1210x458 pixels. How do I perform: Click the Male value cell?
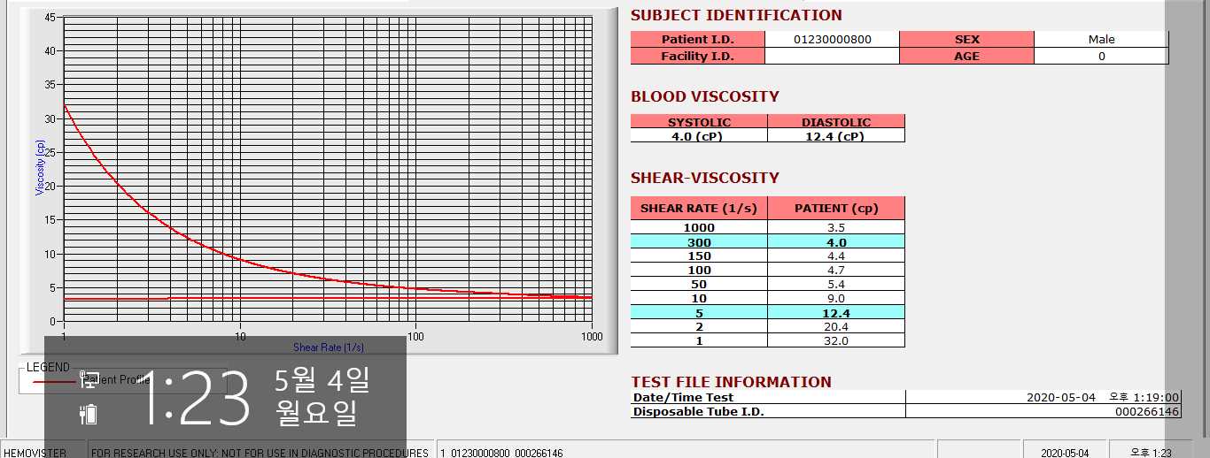[x=1101, y=39]
